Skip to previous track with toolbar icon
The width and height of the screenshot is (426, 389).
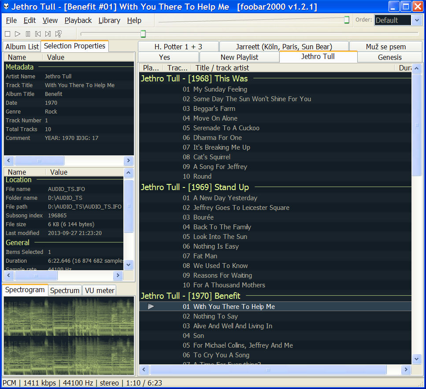pos(38,34)
